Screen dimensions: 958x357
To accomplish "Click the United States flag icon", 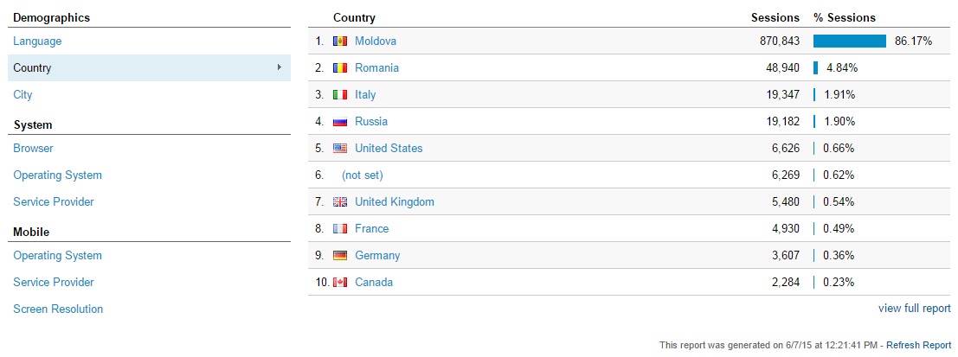I will point(340,149).
